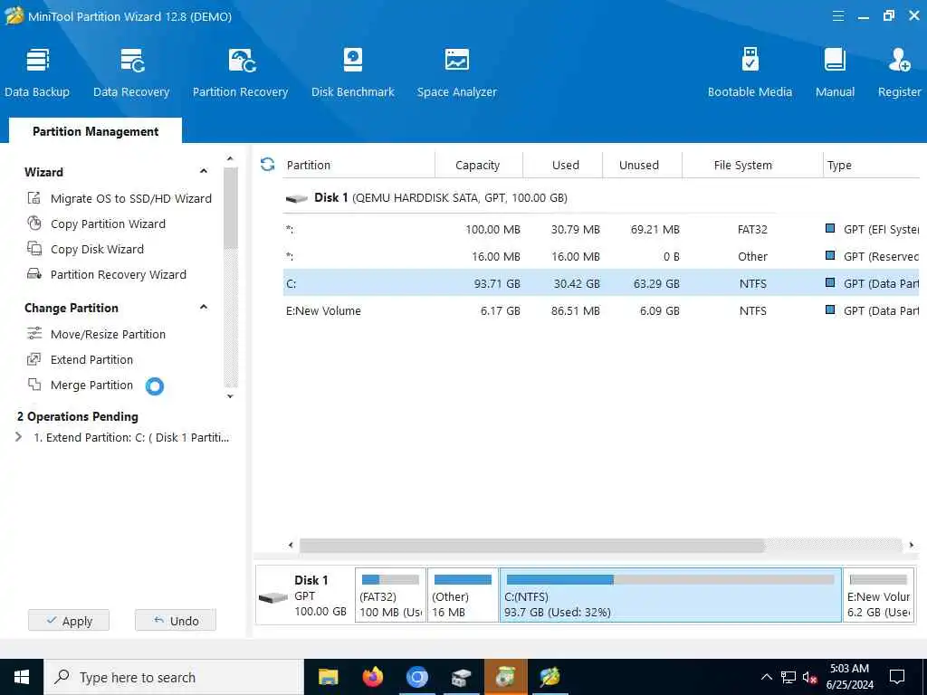Click the Type here to search box

[x=174, y=677]
